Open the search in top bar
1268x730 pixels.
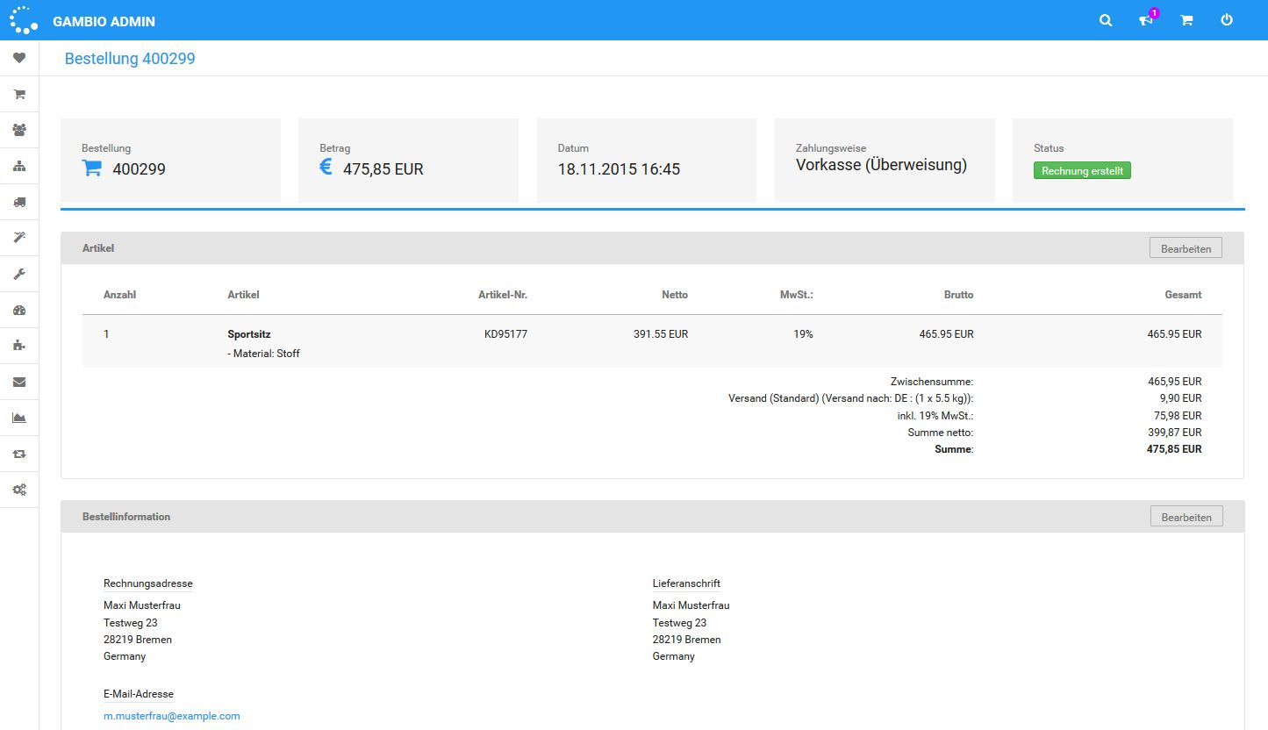1106,20
